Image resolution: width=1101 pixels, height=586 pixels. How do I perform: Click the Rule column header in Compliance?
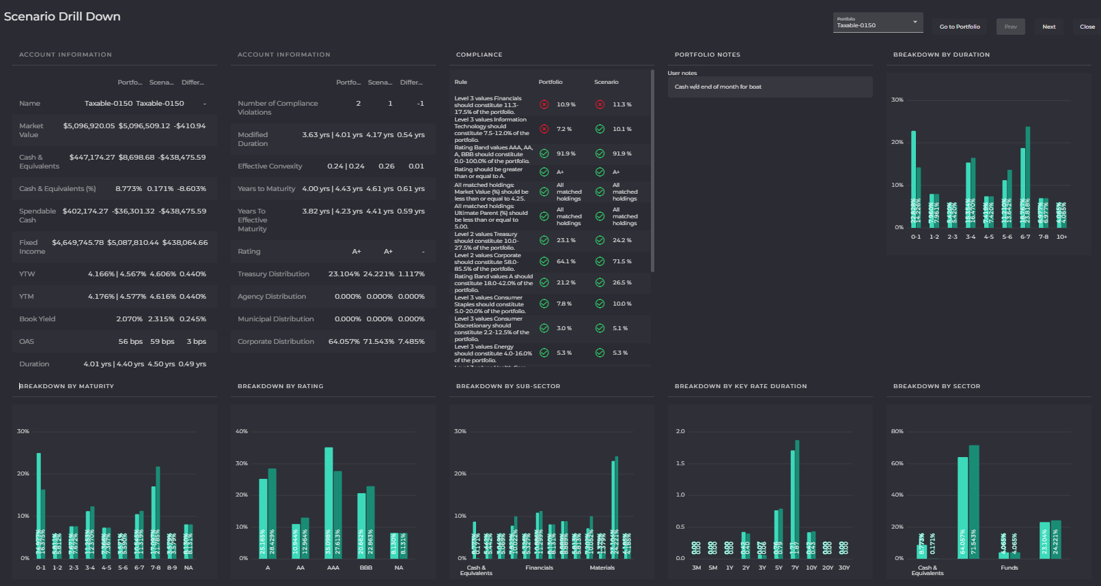[461, 82]
